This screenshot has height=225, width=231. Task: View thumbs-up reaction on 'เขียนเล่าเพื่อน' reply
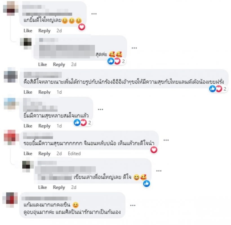tap(147, 184)
